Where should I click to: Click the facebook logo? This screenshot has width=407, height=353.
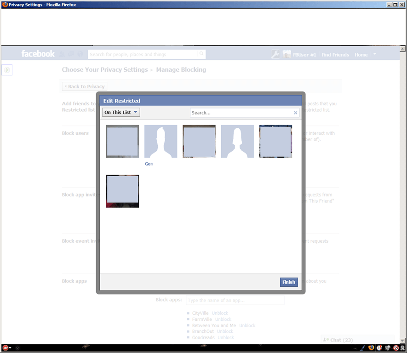[x=38, y=54]
